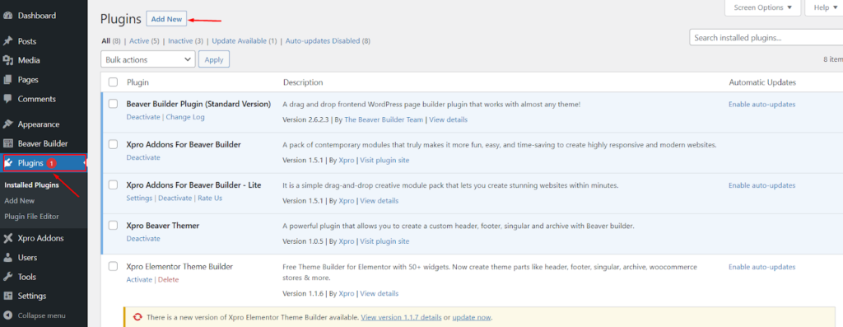Image resolution: width=843 pixels, height=327 pixels.
Task: Open Xpro Addons menu item
Action: point(40,239)
